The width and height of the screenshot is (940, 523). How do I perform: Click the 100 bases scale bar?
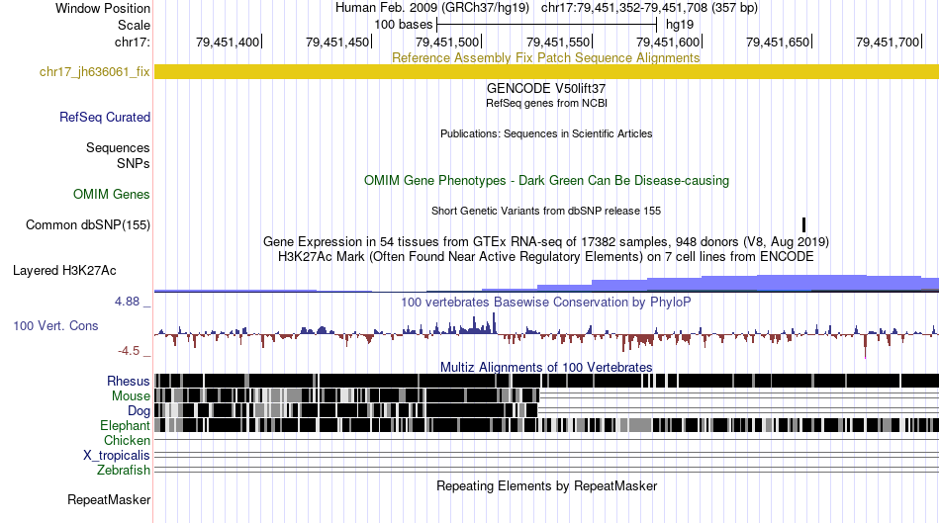547,25
